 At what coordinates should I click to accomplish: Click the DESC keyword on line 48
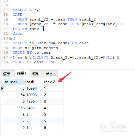click(x=51, y=62)
